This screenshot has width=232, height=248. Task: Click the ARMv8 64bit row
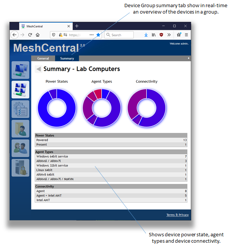[x=111, y=175]
